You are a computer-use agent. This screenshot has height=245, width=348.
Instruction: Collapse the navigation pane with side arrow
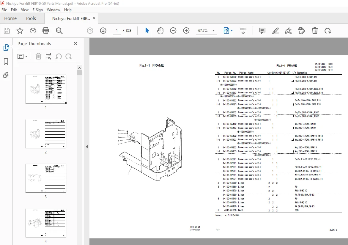[x=87, y=147]
